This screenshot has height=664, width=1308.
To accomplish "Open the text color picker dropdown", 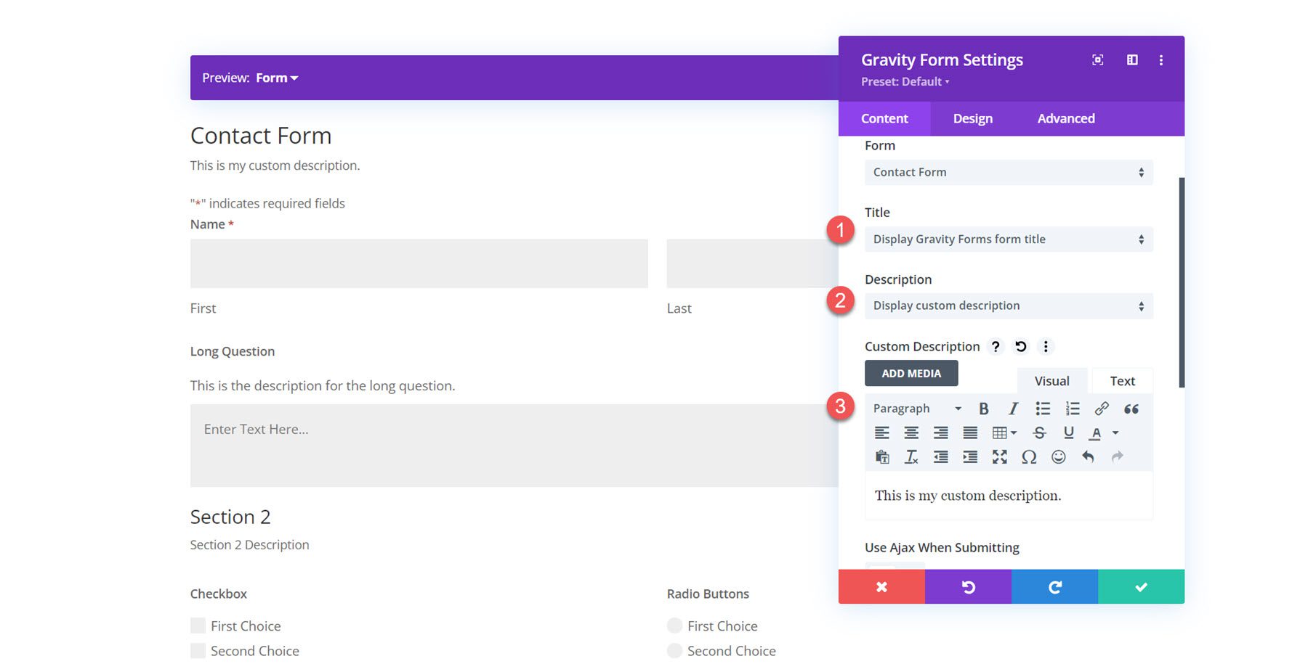I will coord(1114,433).
